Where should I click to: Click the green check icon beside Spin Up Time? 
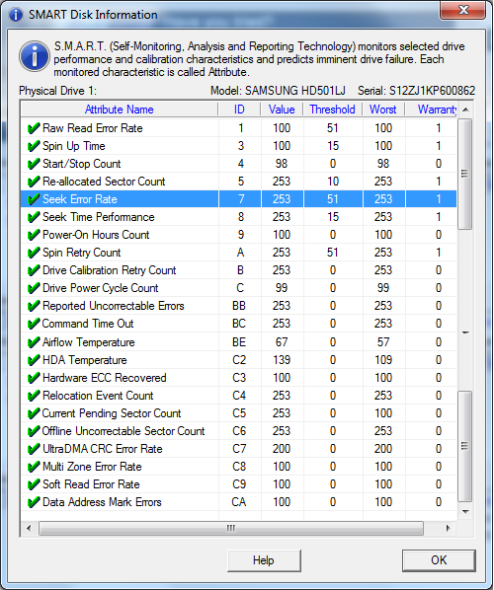34,146
